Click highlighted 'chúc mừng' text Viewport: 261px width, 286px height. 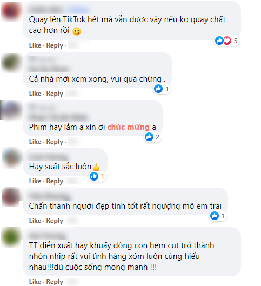point(128,127)
